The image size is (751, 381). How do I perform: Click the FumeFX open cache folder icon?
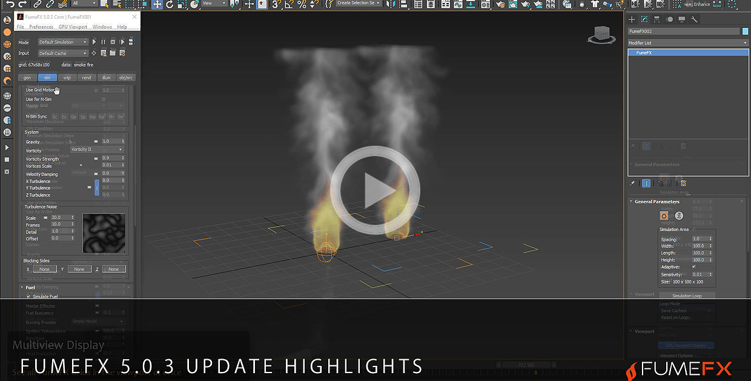[113, 53]
